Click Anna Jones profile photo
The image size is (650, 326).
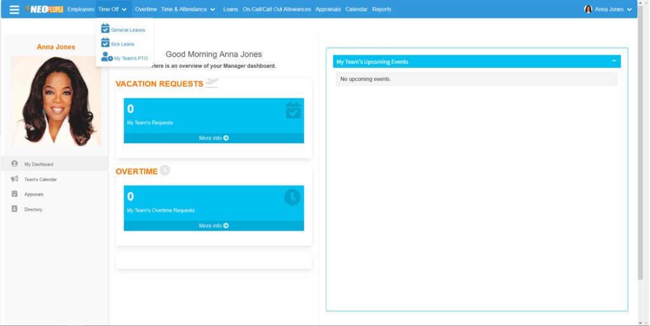[x=56, y=101]
